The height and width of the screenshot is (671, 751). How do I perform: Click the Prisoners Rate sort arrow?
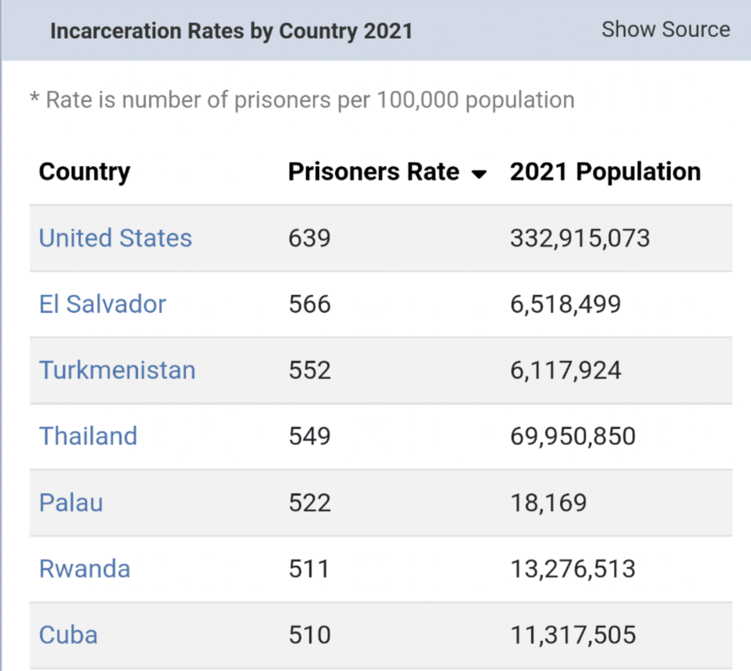(479, 174)
